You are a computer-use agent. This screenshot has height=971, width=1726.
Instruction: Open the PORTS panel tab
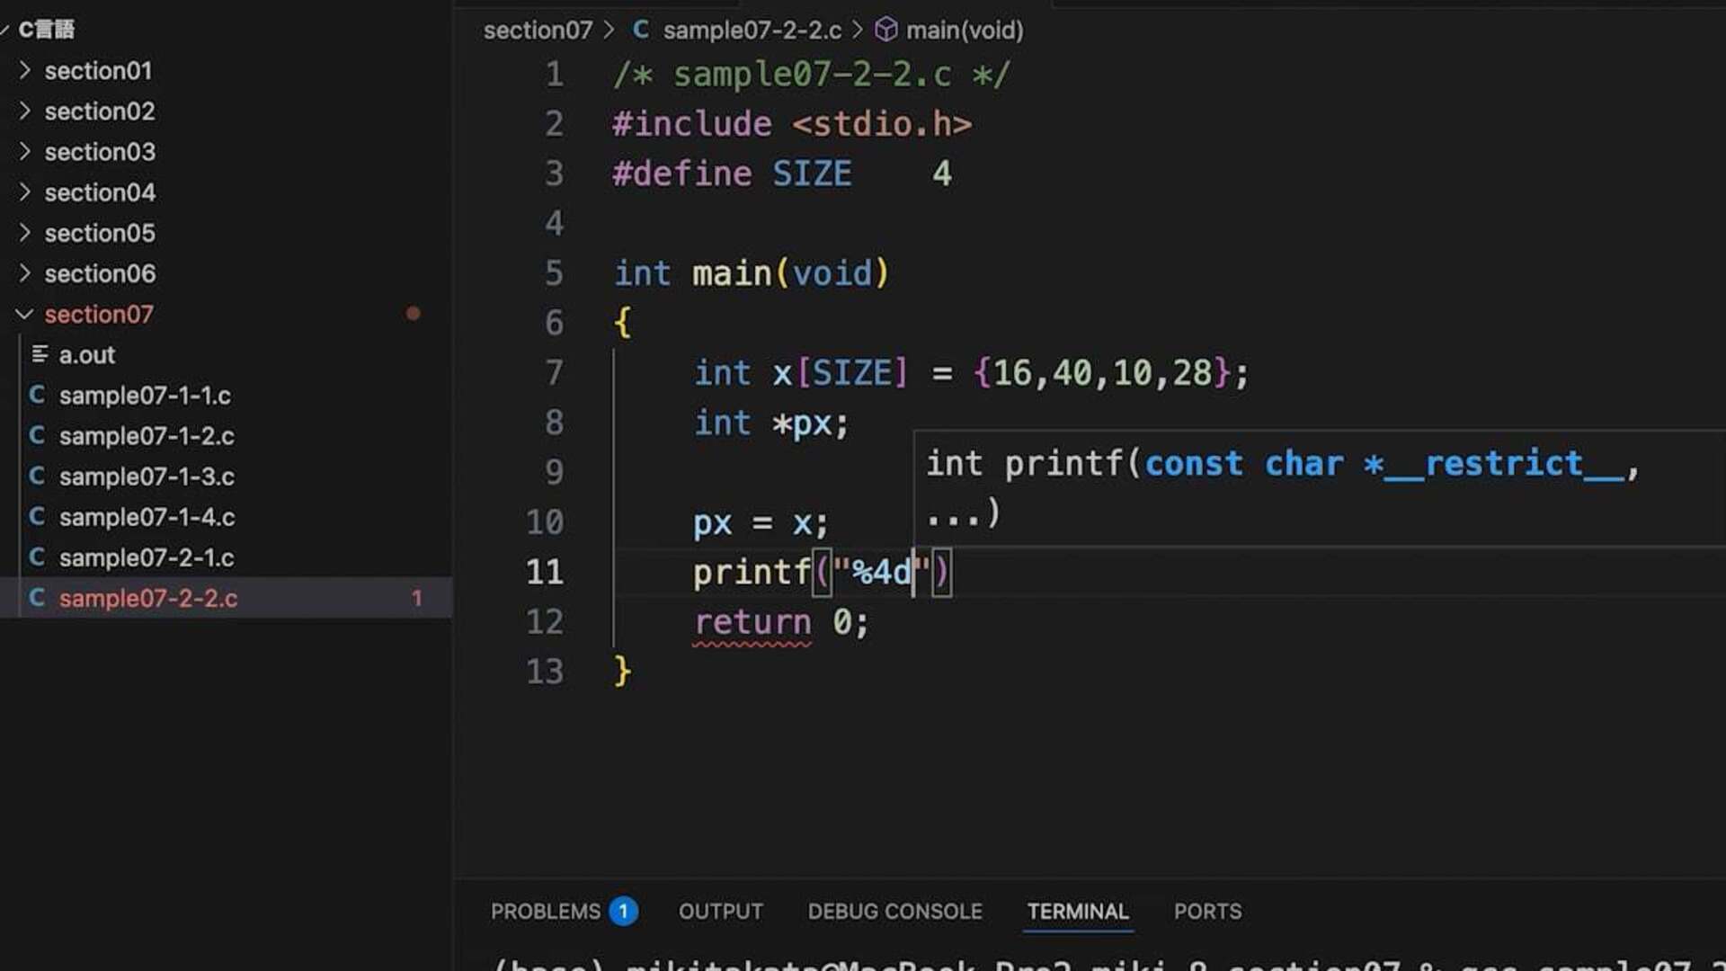[1207, 911]
